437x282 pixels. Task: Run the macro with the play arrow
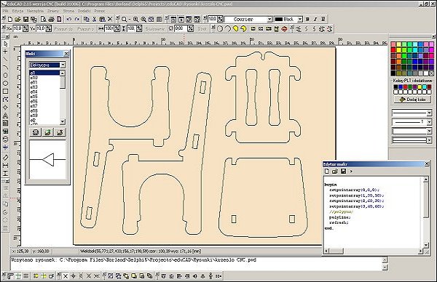351,172
